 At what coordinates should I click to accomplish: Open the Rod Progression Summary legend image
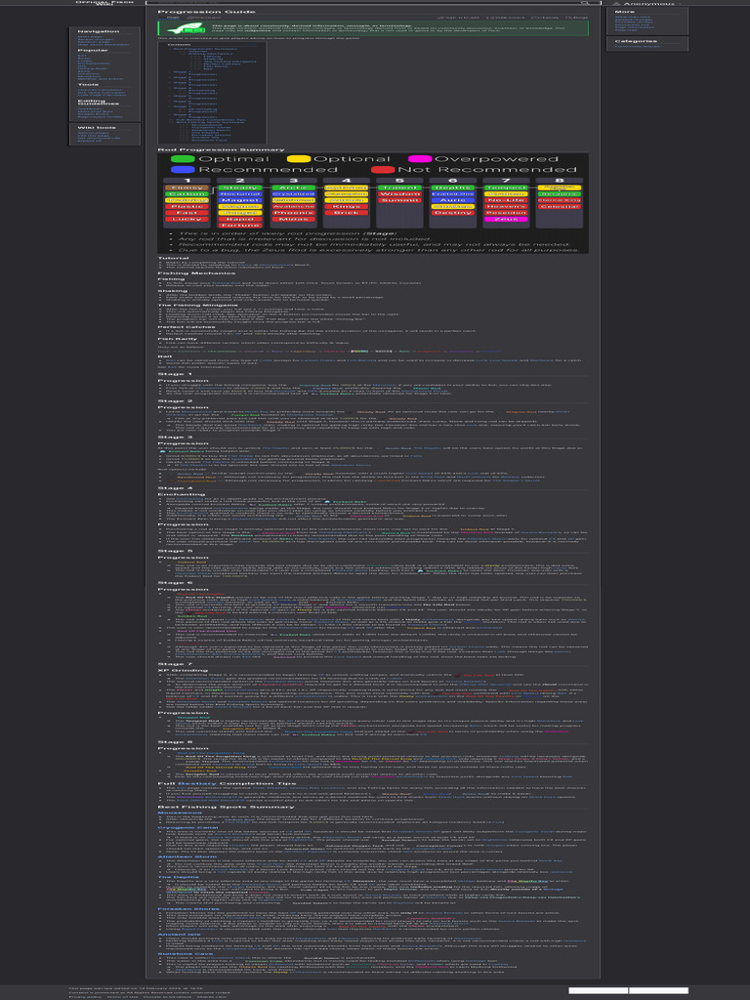pos(373,203)
